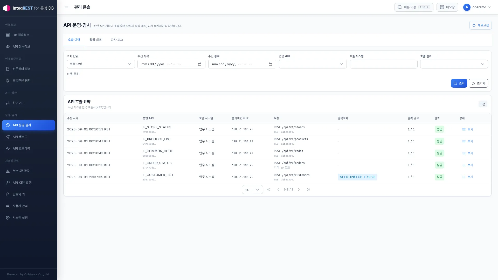The image size is (498, 280).
Task: Go to the next page
Action: pos(299,190)
